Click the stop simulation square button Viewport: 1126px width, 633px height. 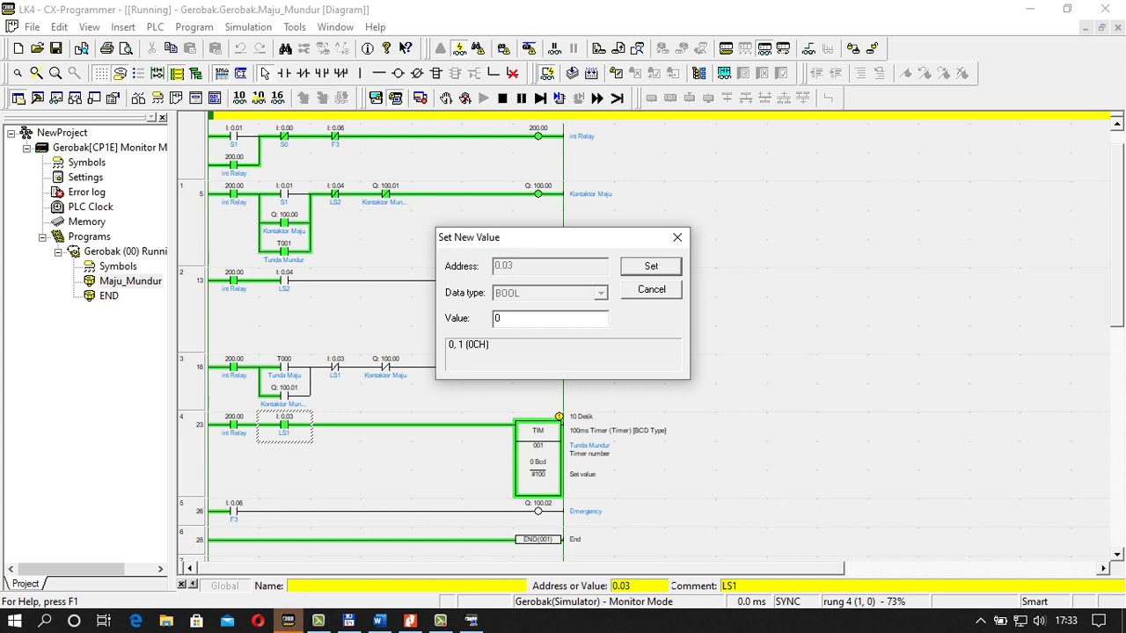502,98
